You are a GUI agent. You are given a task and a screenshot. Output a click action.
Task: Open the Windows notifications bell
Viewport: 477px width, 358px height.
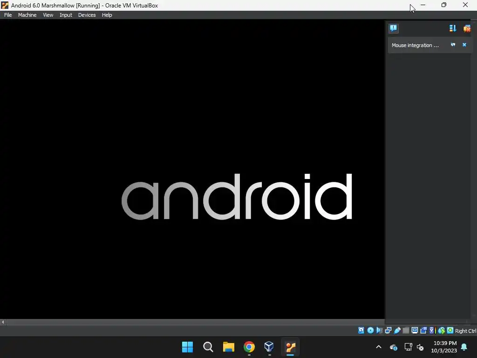(x=464, y=347)
